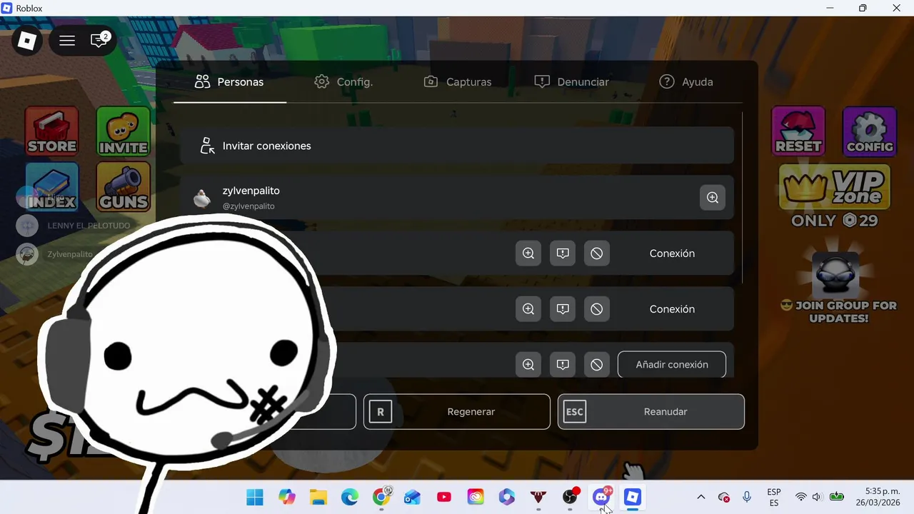Image resolution: width=914 pixels, height=514 pixels.
Task: Click report icon in Añadir conexión row
Action: click(563, 365)
